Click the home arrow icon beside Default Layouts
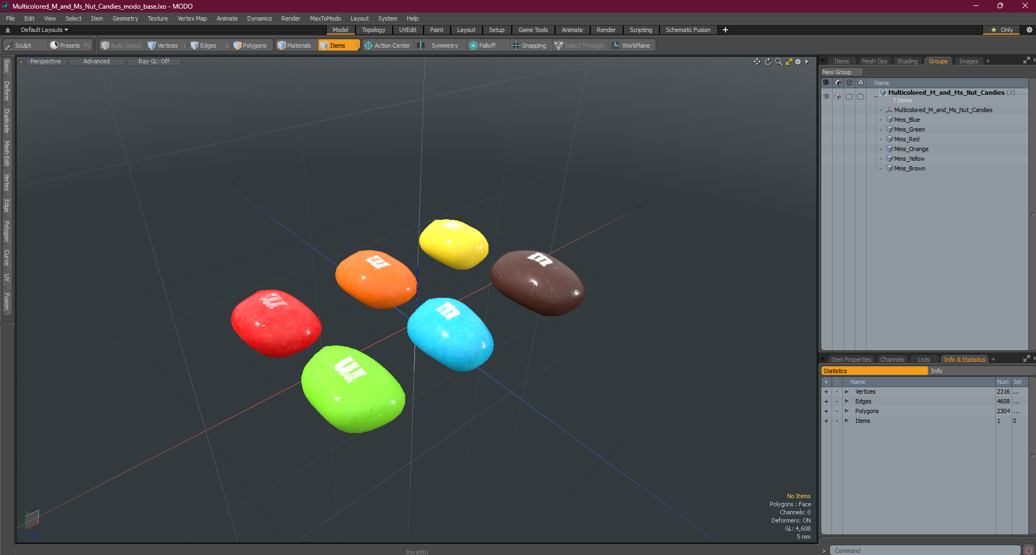This screenshot has width=1036, height=555. 8,30
